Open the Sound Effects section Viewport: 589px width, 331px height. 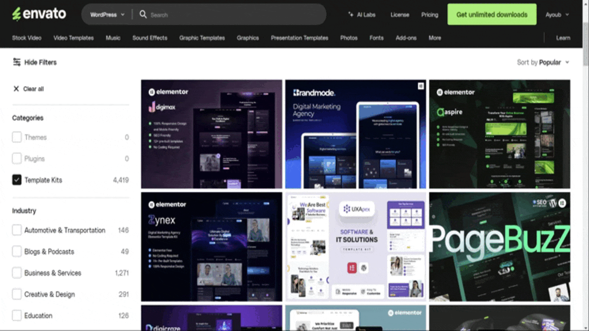[x=150, y=38]
